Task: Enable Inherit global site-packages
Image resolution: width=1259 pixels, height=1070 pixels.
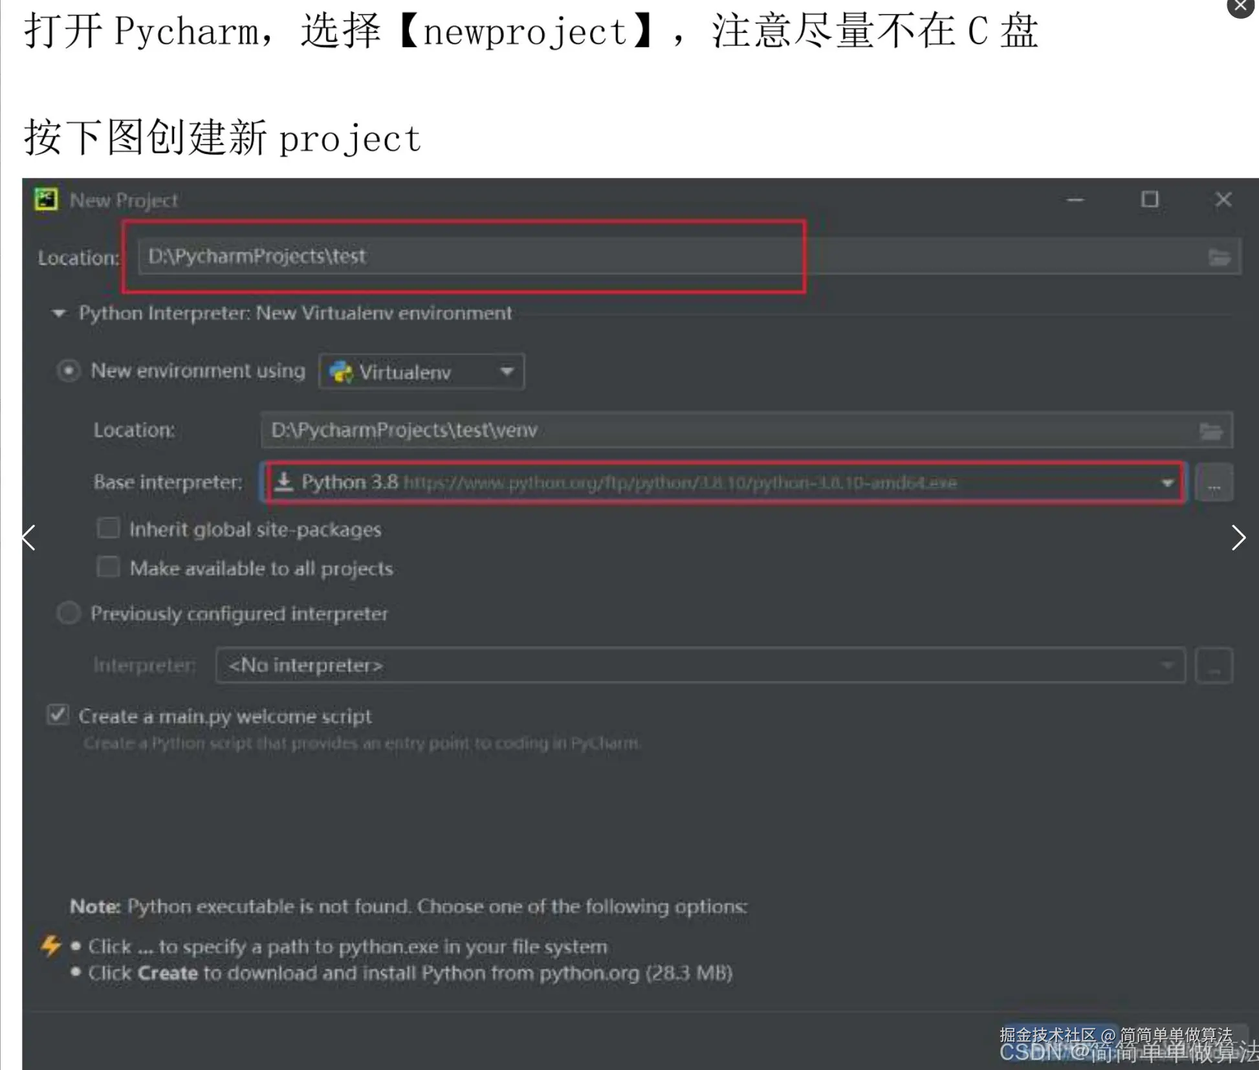Action: click(x=108, y=529)
